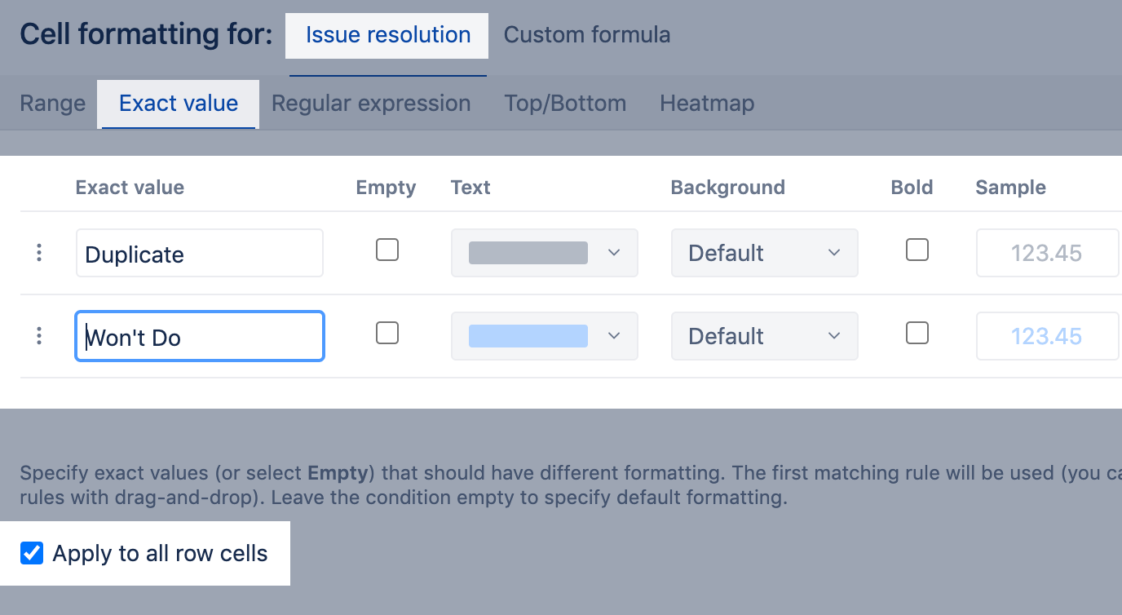Enable Bold for Won't Do row
The height and width of the screenshot is (615, 1122).
coord(917,333)
